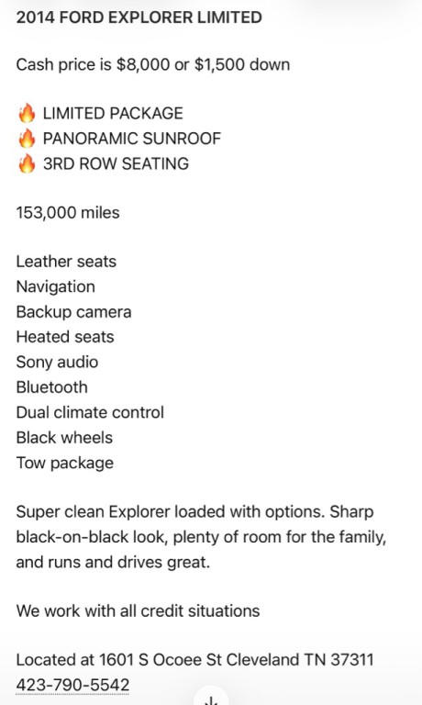
Task: Call the phone number 423-790-5542
Action: [72, 685]
